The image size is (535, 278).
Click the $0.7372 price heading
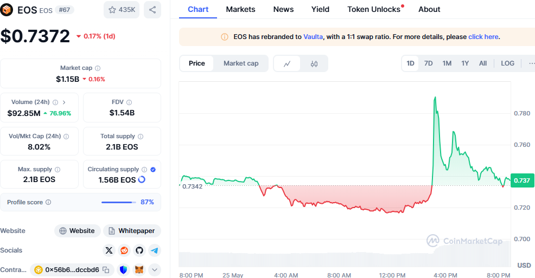[35, 36]
